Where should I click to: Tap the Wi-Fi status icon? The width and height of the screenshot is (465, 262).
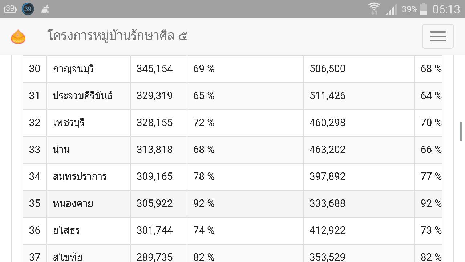click(374, 9)
